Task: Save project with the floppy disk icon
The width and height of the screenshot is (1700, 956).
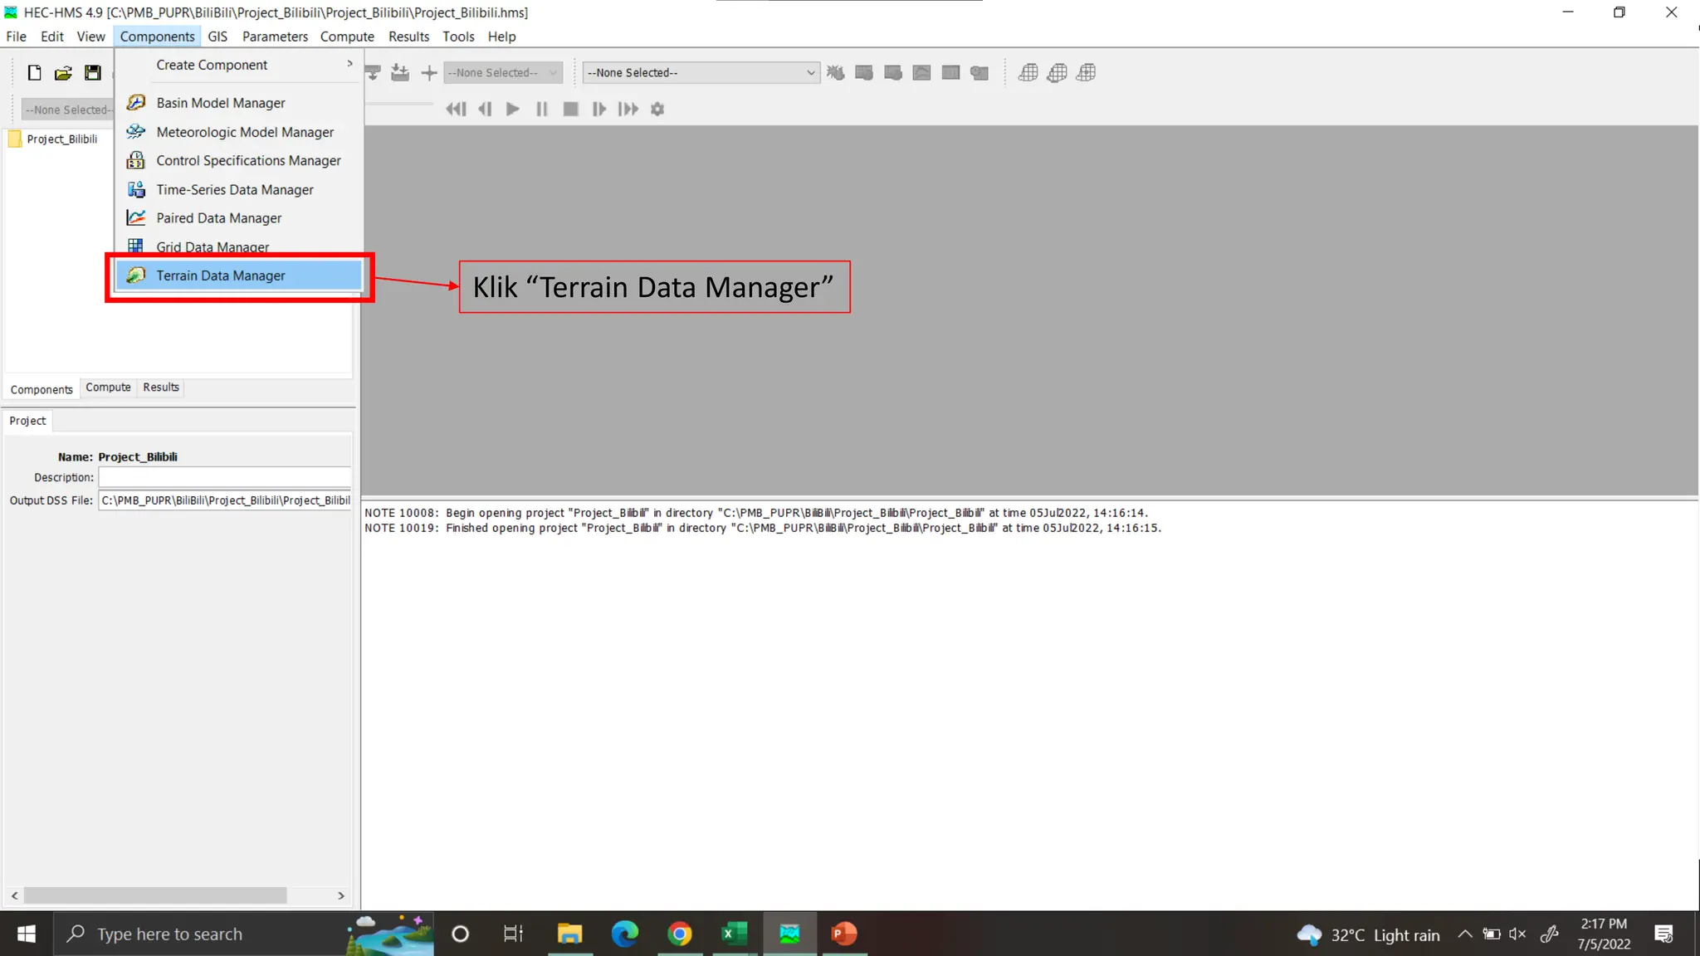Action: (93, 73)
